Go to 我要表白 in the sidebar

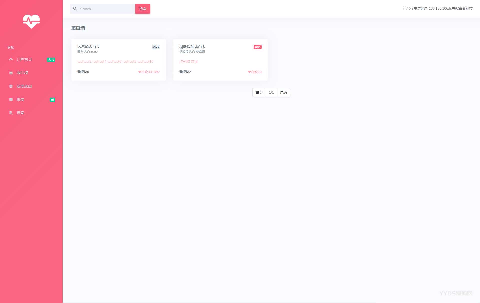[x=24, y=86]
